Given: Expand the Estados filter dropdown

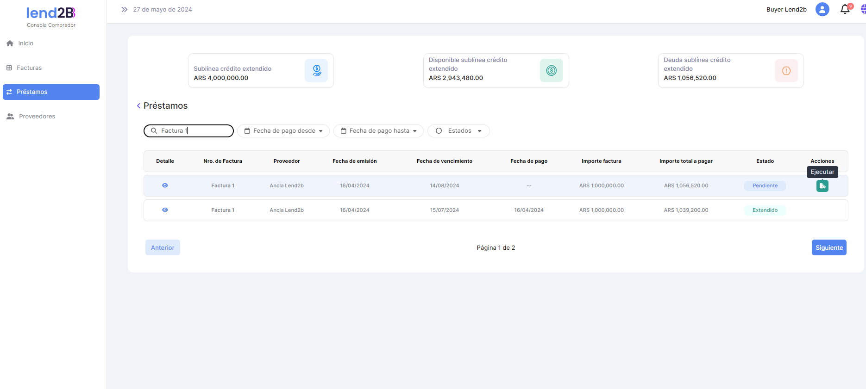Looking at the screenshot, I should pyautogui.click(x=458, y=131).
